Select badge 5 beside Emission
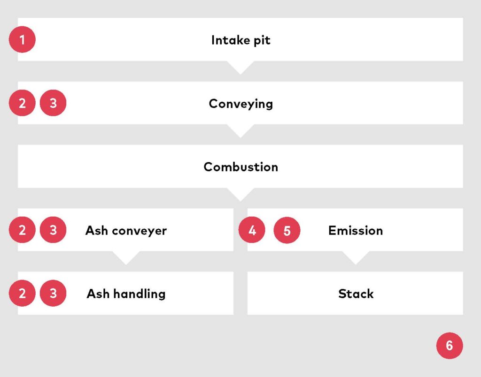 click(x=287, y=230)
